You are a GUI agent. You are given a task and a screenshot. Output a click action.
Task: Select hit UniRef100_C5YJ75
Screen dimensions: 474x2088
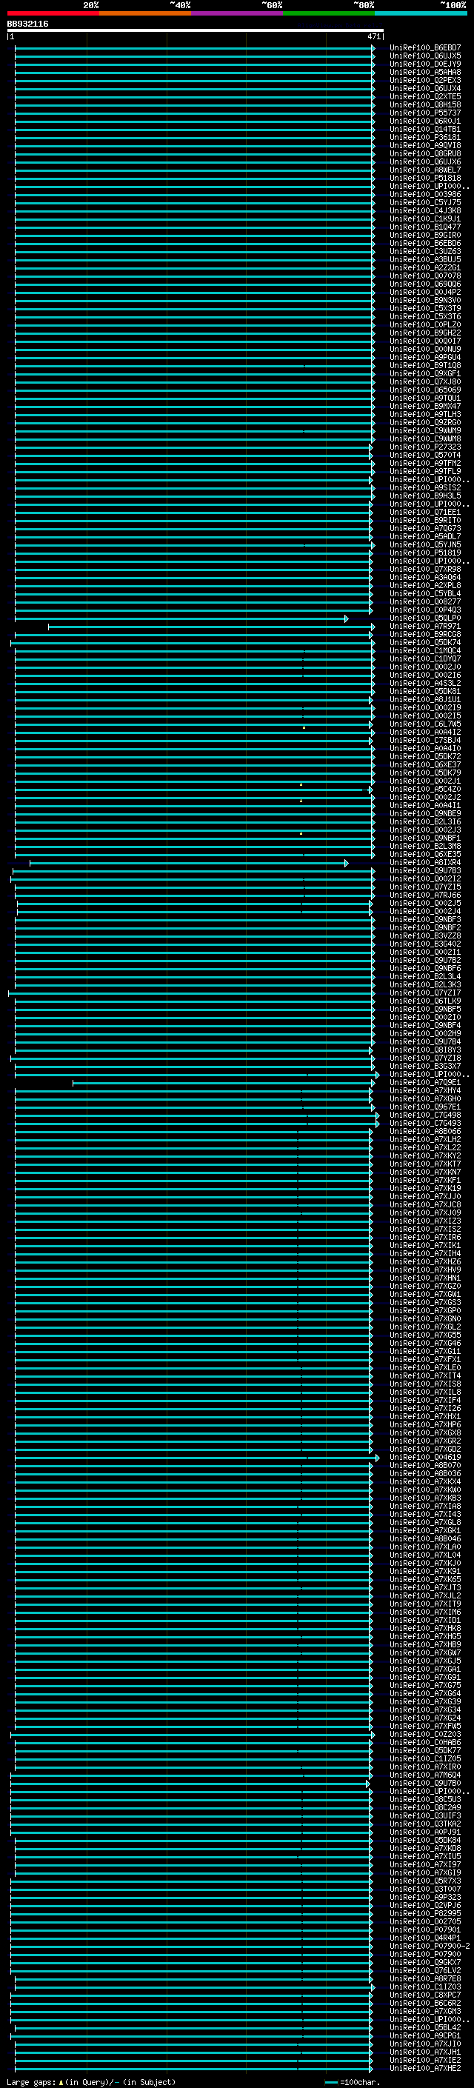click(x=425, y=203)
